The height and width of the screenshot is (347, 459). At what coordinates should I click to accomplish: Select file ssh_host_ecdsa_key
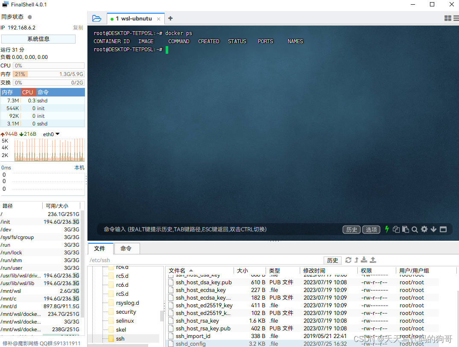[x=301, y=290]
